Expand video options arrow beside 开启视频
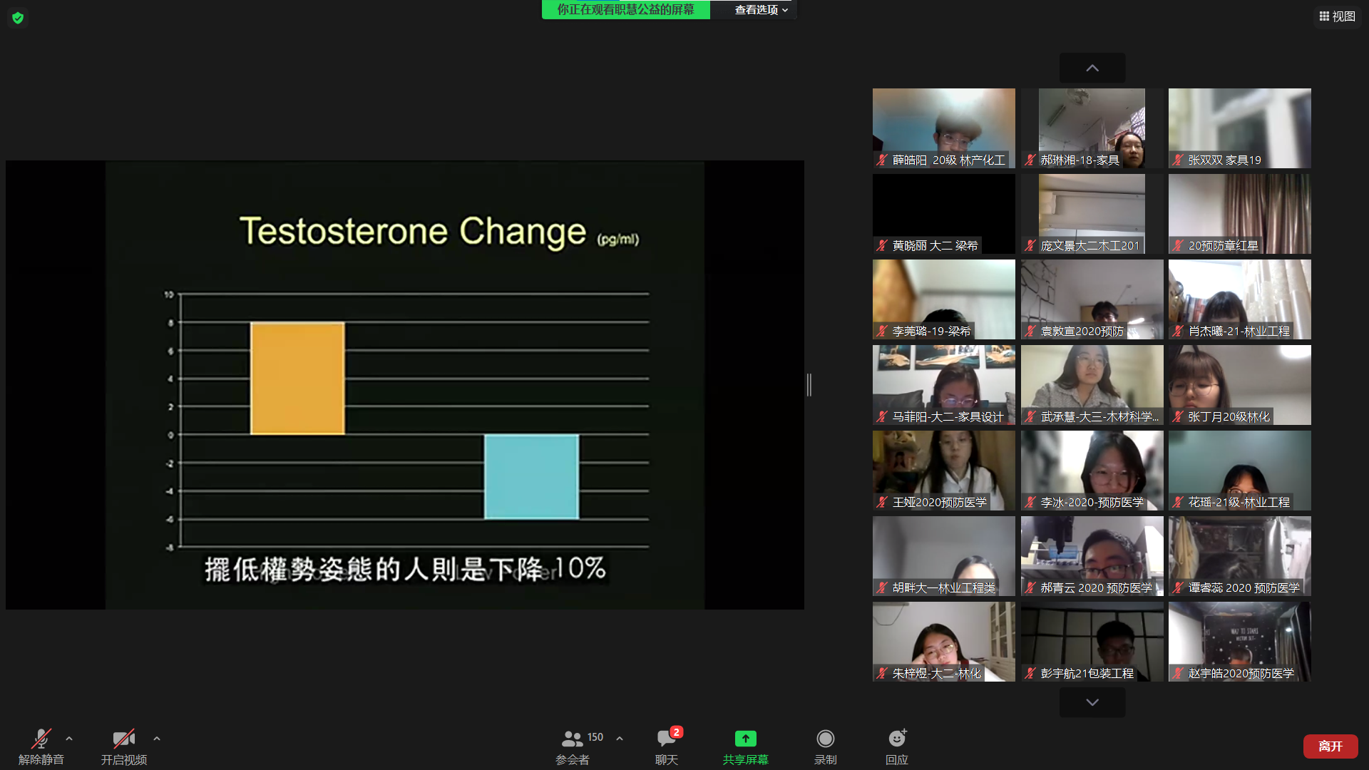The height and width of the screenshot is (770, 1369). 157,739
